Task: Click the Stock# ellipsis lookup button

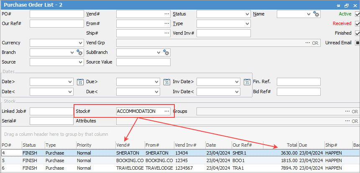Action: tap(167, 111)
